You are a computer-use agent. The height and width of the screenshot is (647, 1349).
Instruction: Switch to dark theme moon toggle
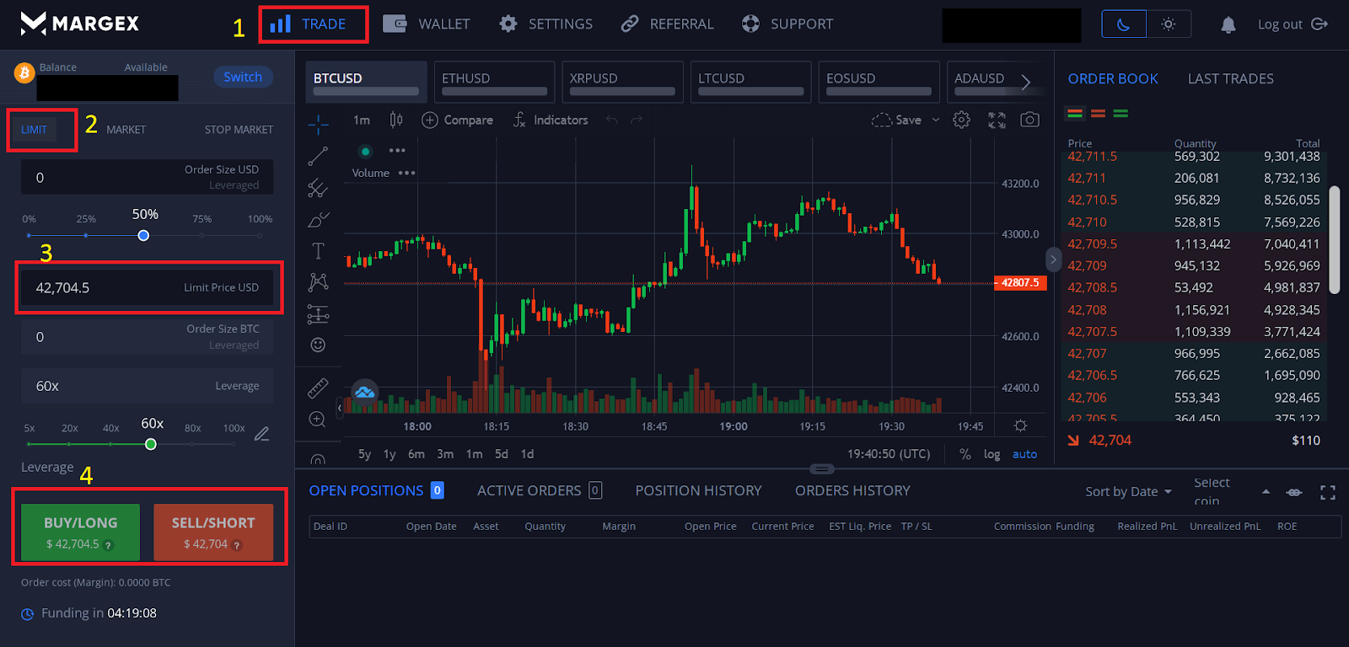pos(1124,24)
